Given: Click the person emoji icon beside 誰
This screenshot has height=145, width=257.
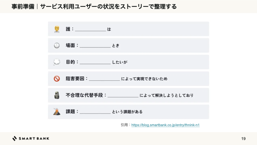Looking at the screenshot, I should (x=57, y=29).
